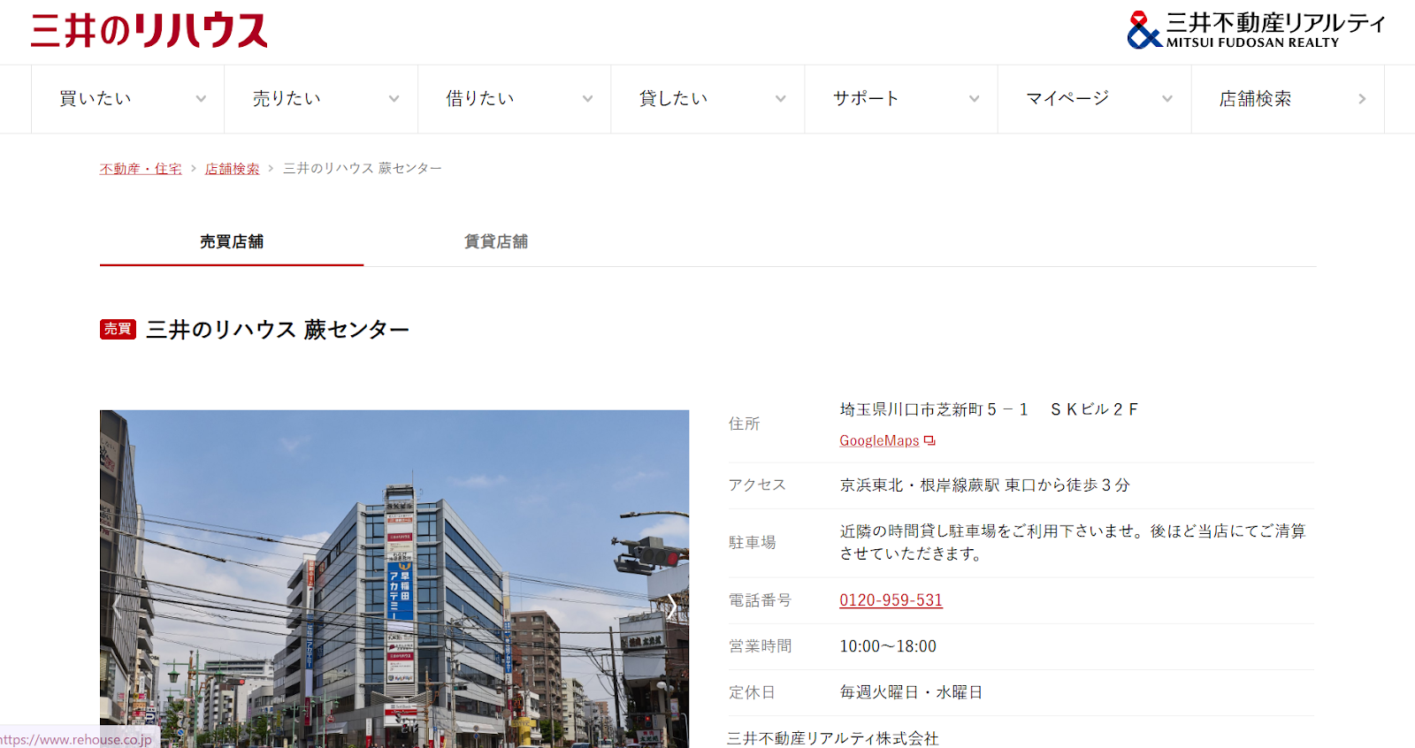
Task: Click the 営業時間 label
Action: click(760, 646)
